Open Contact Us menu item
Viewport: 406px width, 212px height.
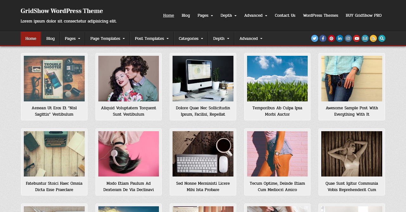pos(285,16)
